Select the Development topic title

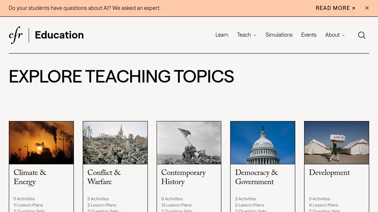coord(329,173)
